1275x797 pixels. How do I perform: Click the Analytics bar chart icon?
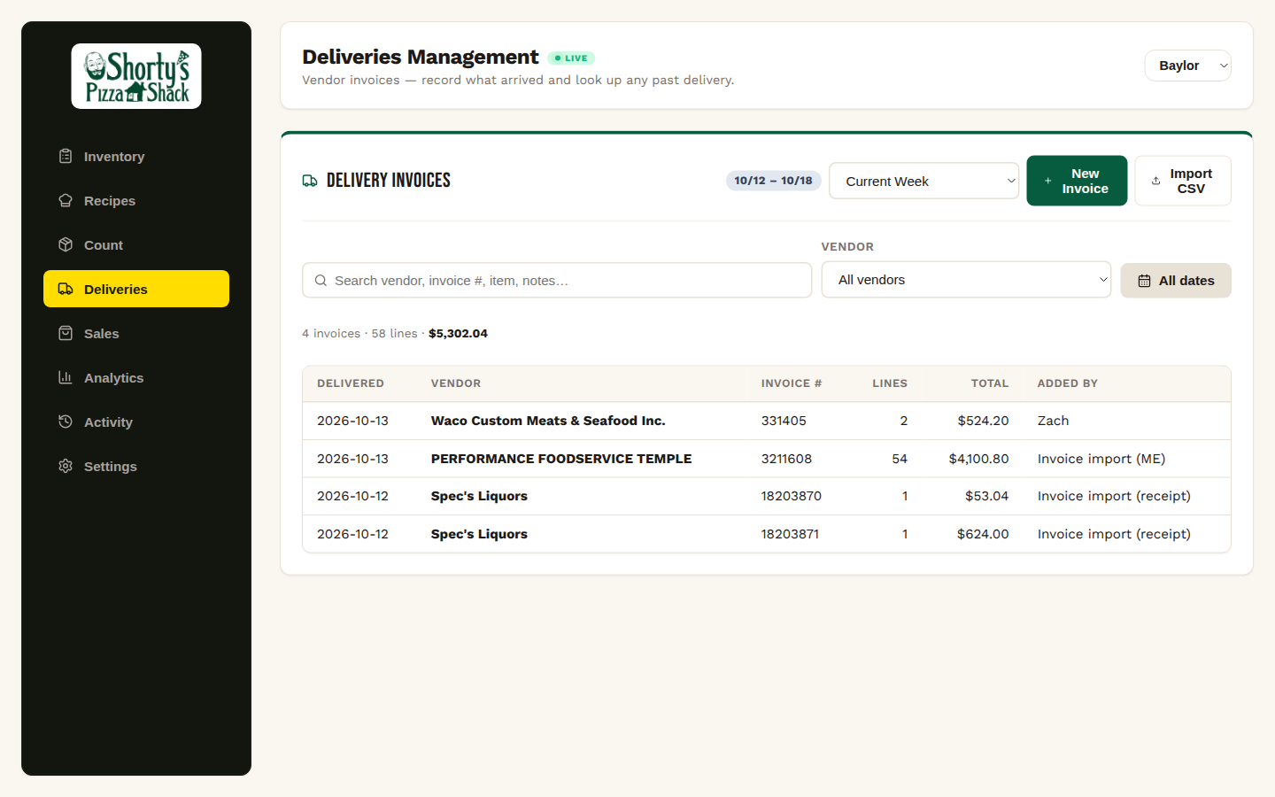tap(66, 377)
